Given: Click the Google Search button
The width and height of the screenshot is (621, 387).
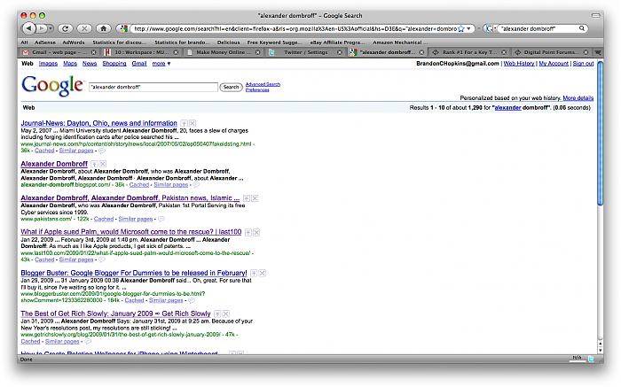Looking at the screenshot, I should [x=231, y=87].
